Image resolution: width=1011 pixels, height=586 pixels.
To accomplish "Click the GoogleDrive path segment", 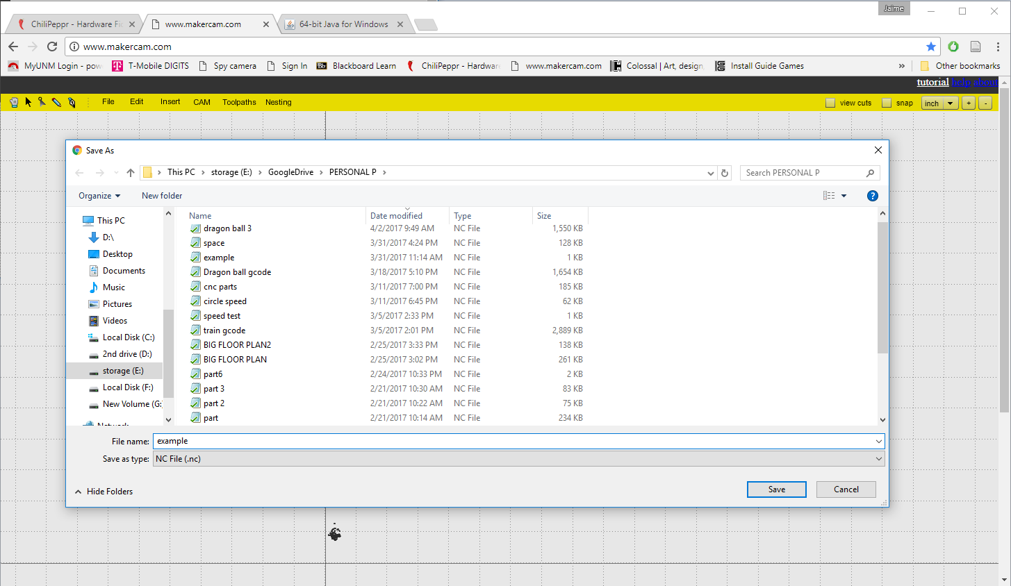I will tap(291, 172).
